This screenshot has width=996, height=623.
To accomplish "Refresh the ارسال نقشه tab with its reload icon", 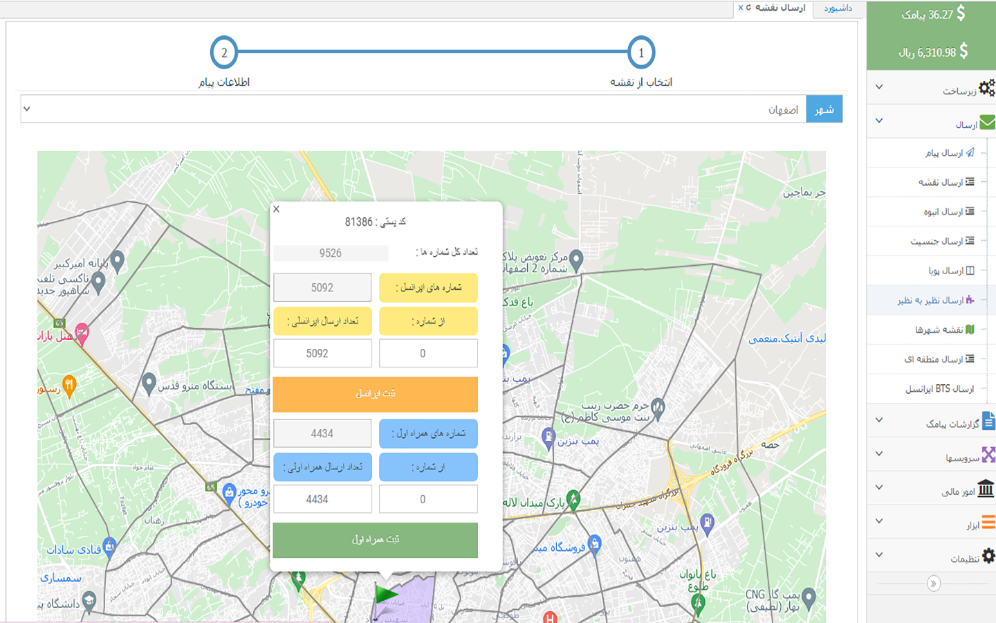I will (x=748, y=8).
